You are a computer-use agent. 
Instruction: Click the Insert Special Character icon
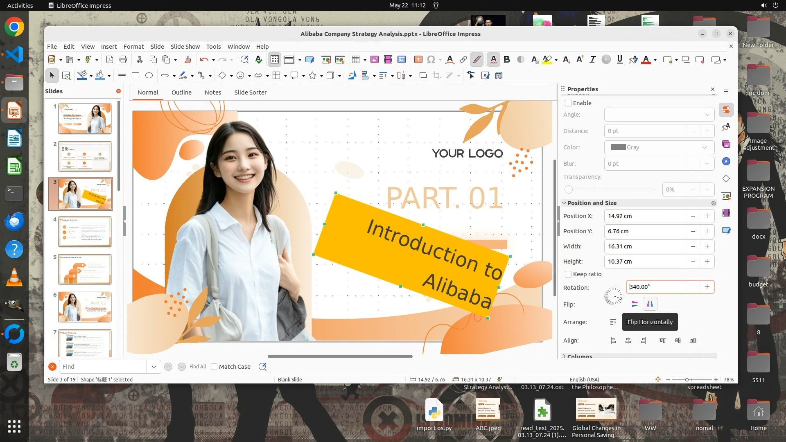coord(431,60)
